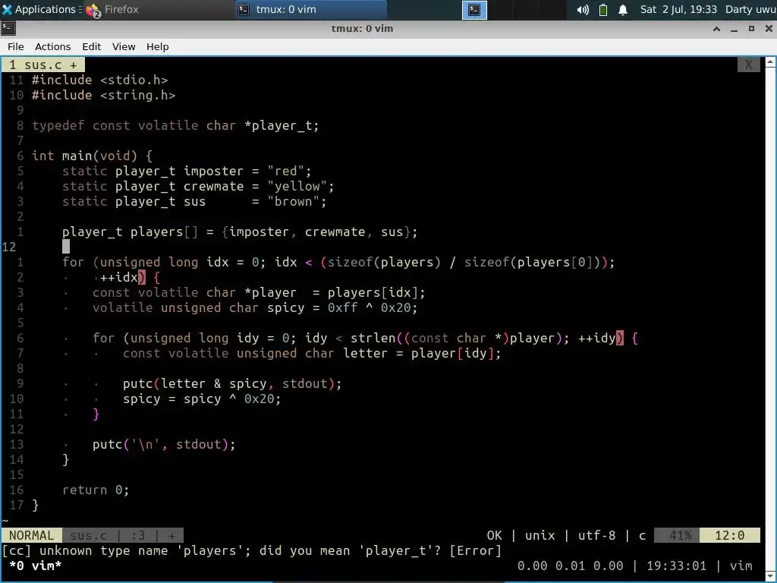Click the roll-up arrow in the window title bar
The image size is (777, 583).
coord(716,29)
